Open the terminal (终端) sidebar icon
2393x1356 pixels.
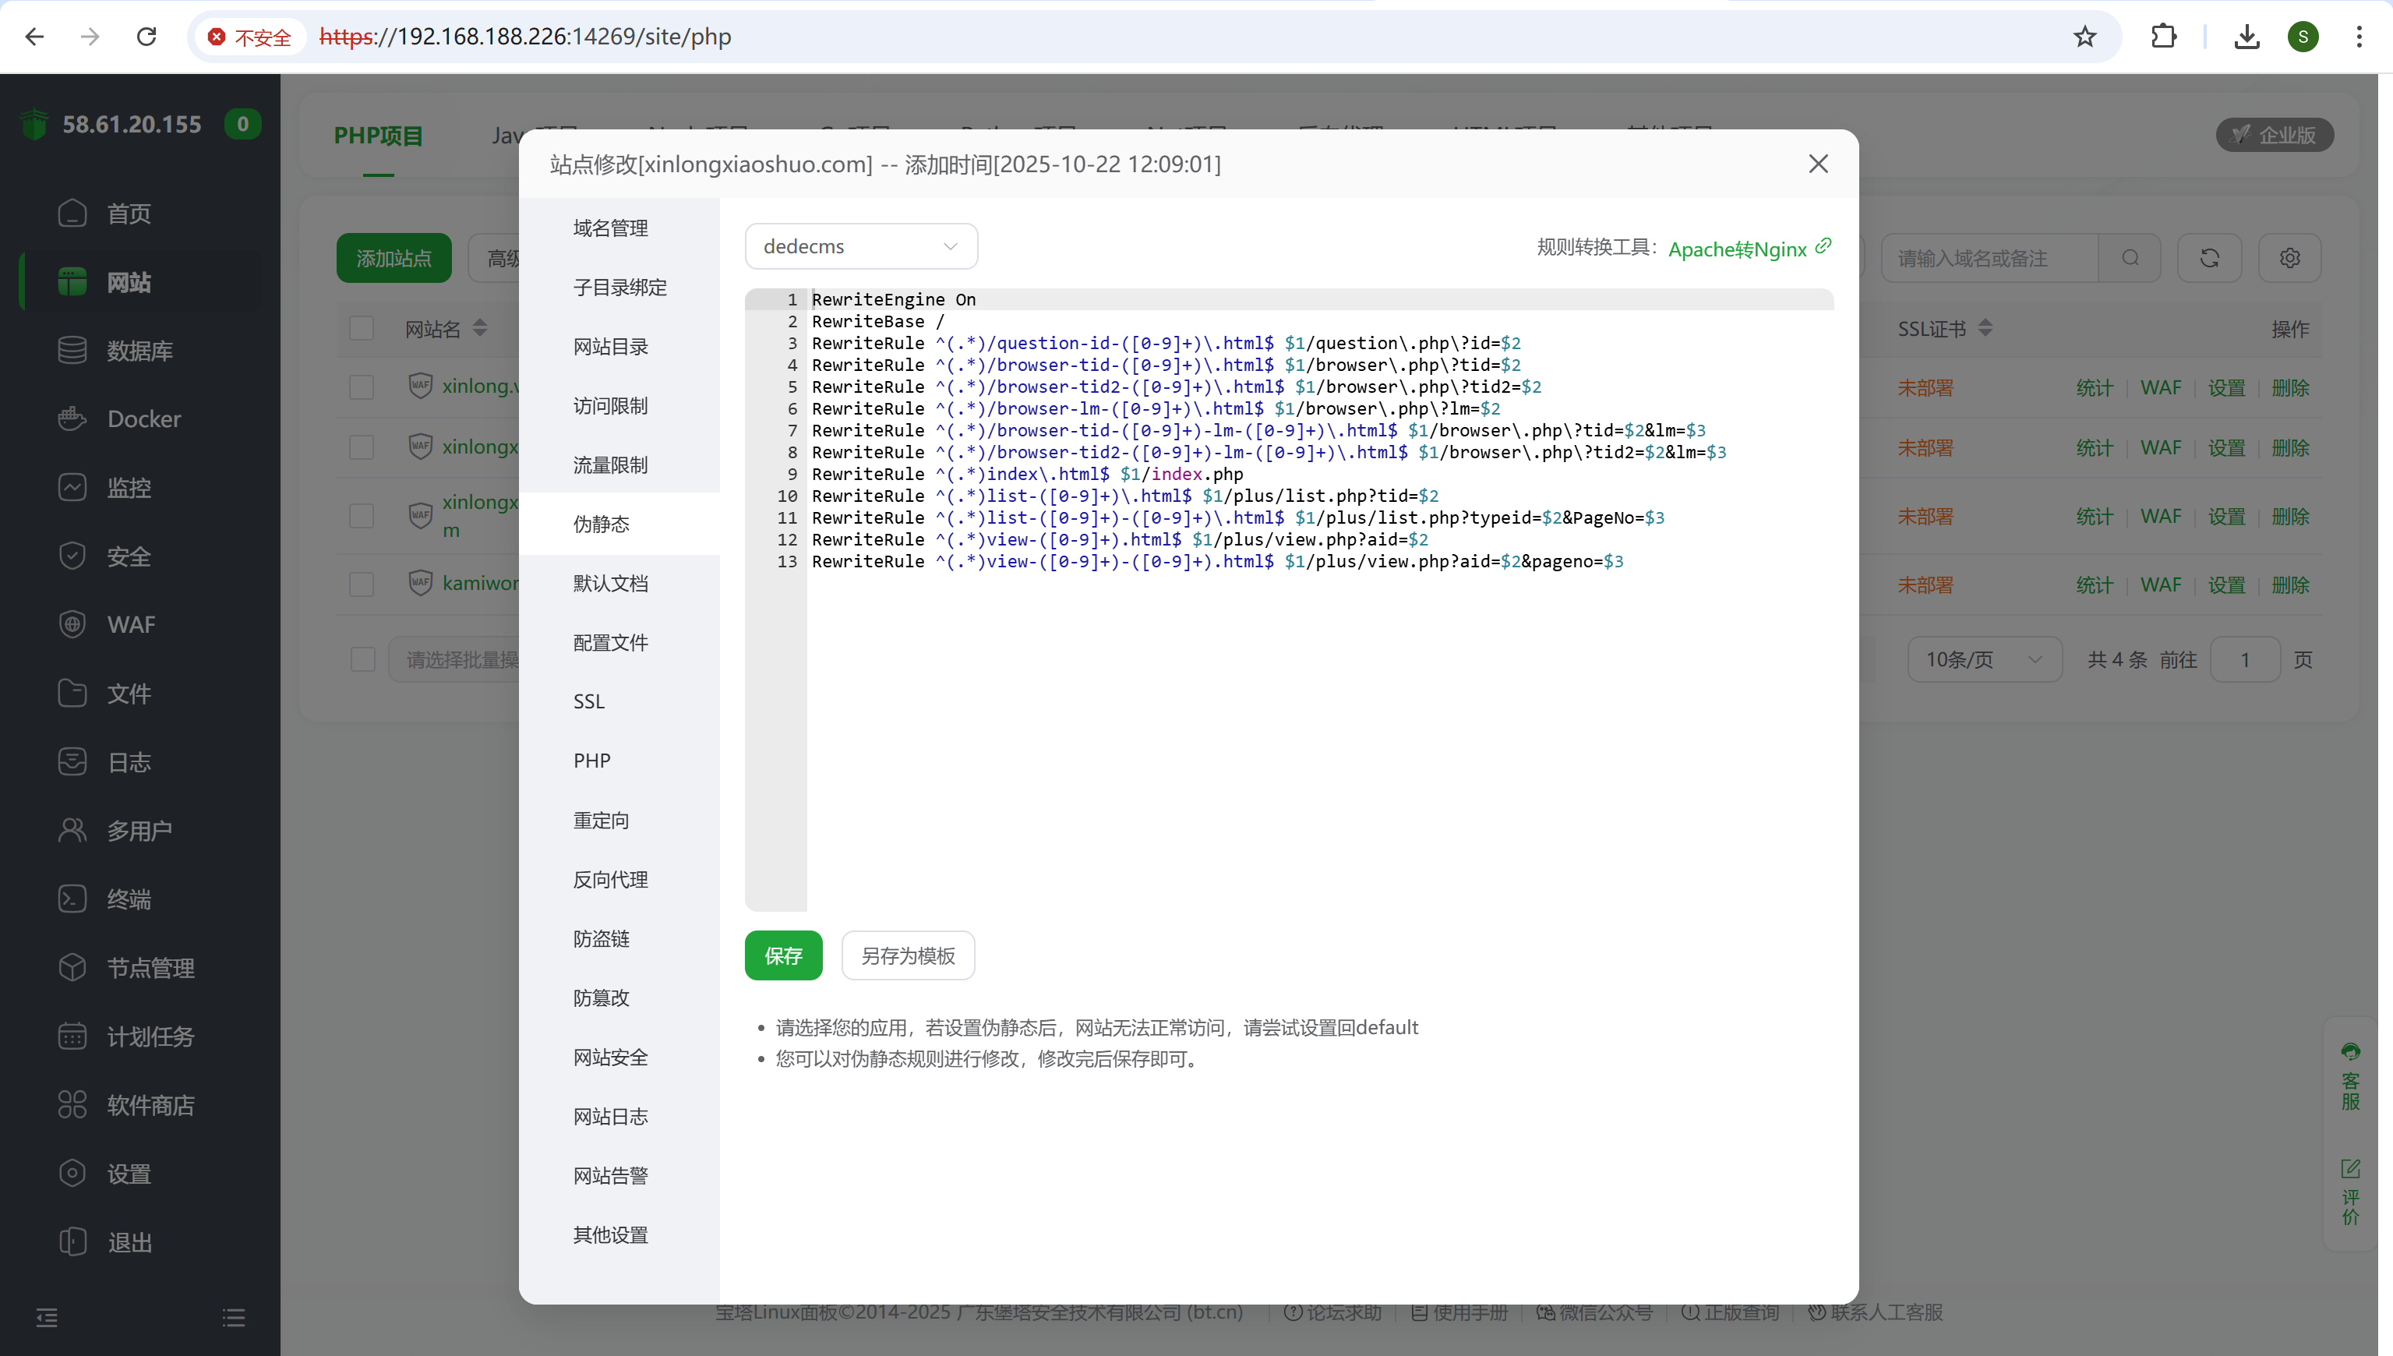click(72, 899)
